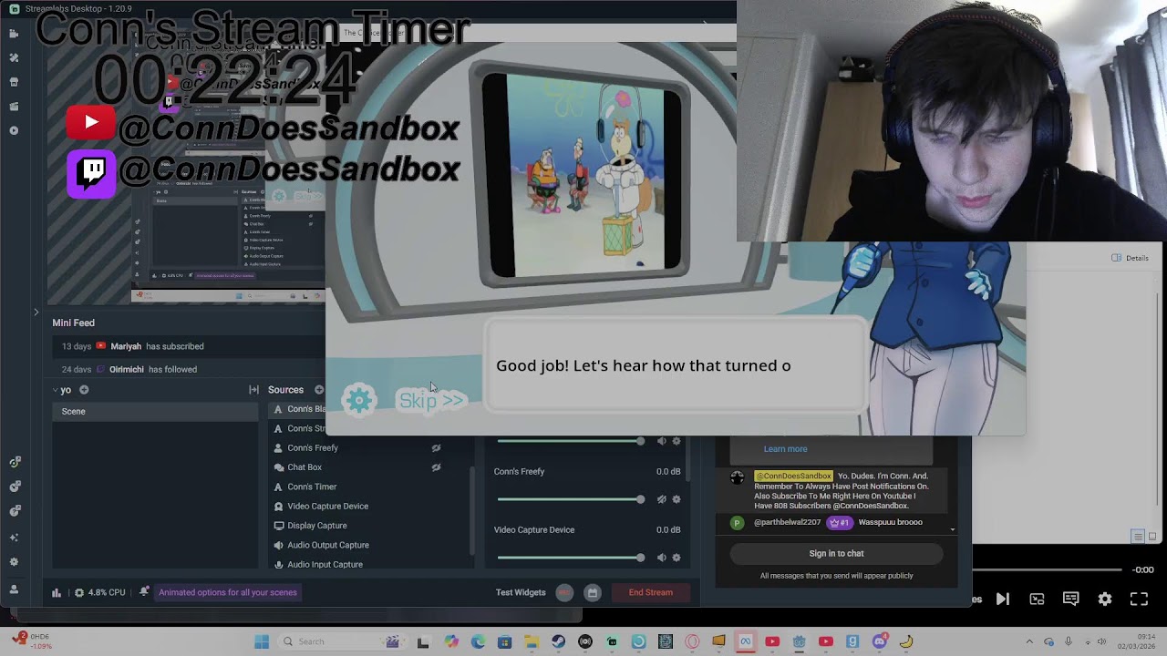
Task: Open Steam from the taskbar
Action: 558,641
